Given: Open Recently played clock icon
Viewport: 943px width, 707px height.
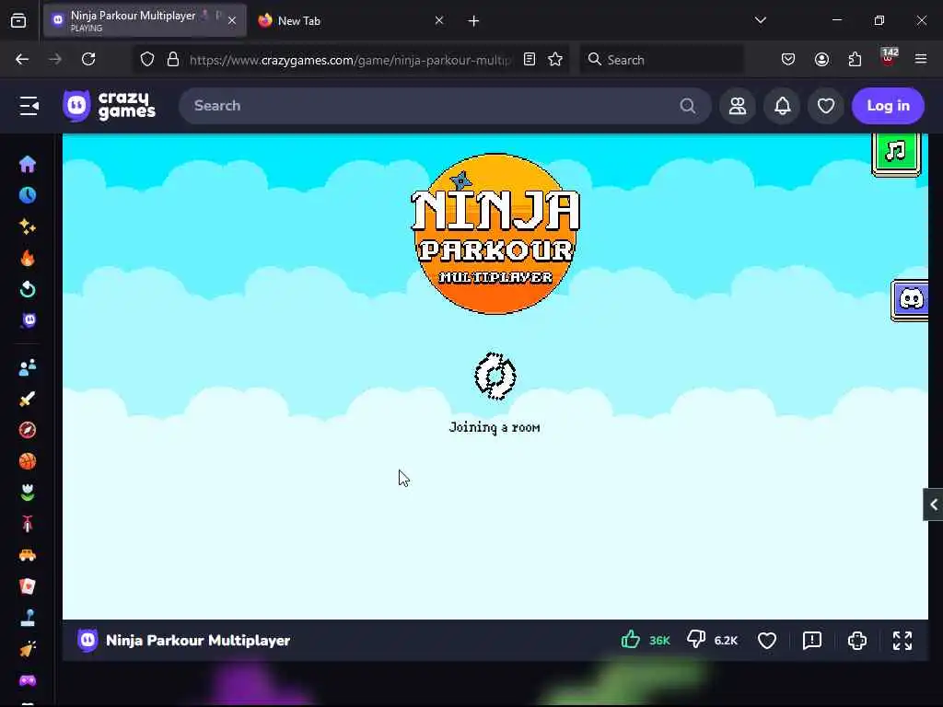Looking at the screenshot, I should click(28, 195).
